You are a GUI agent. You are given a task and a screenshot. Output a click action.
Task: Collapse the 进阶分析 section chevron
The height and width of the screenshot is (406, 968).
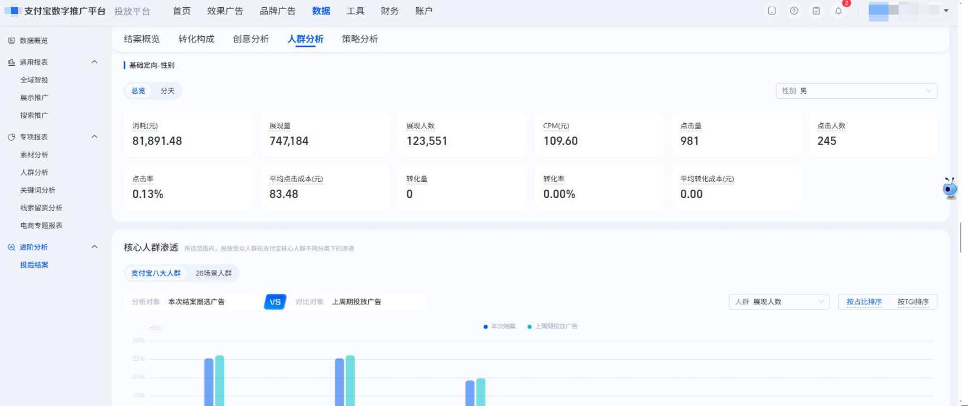(94, 247)
